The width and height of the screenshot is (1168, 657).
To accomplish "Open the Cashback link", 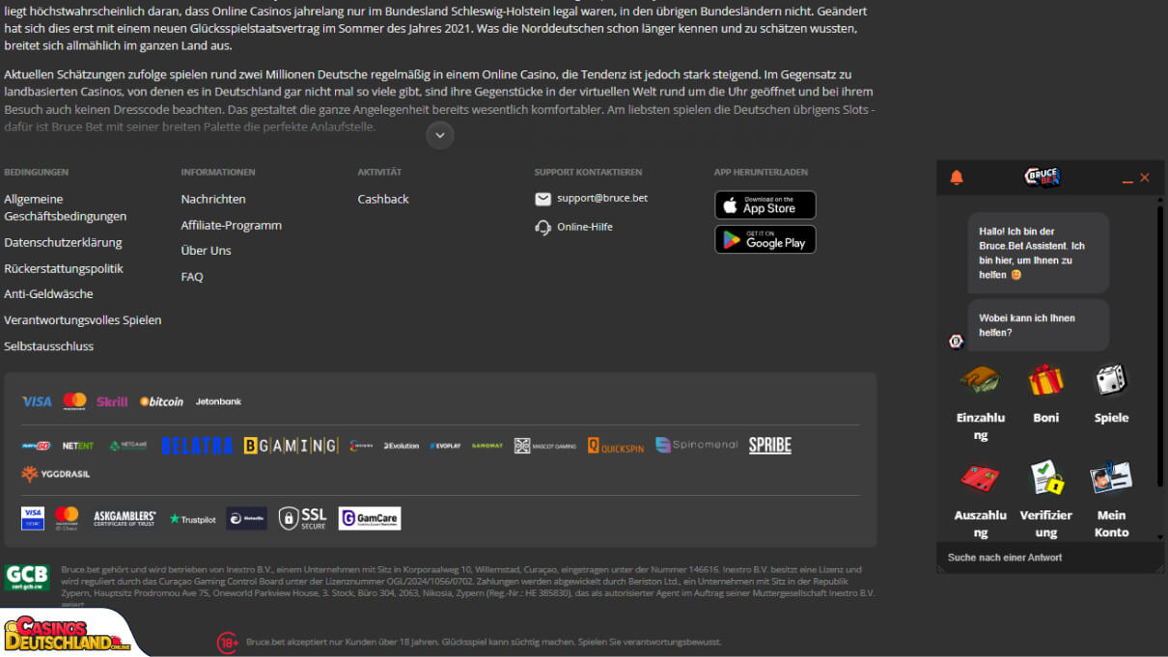I will point(383,199).
